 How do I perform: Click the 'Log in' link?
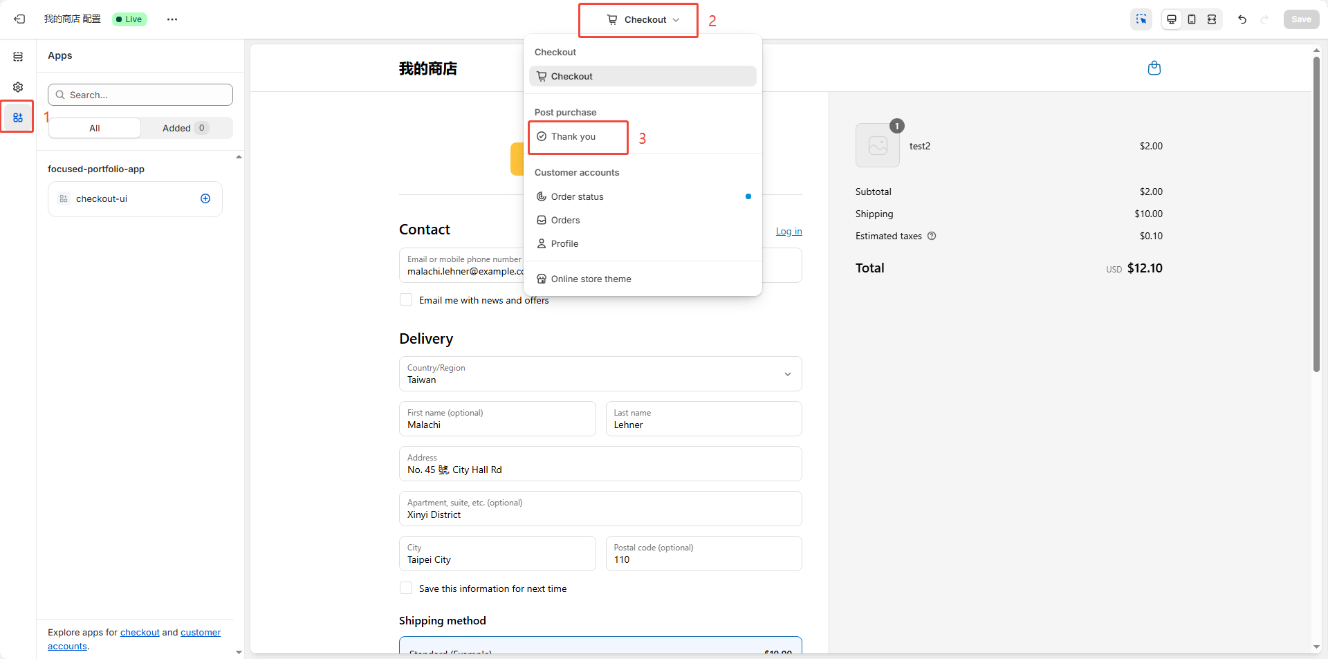[x=788, y=232]
